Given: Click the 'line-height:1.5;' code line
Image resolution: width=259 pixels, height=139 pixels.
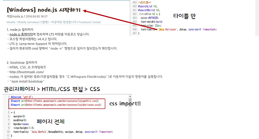Looking at the screenshot, I should tap(24, 128).
